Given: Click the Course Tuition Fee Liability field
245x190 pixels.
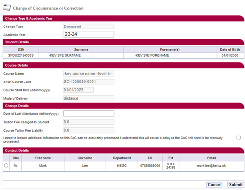Looking at the screenshot, I should [x=88, y=130].
